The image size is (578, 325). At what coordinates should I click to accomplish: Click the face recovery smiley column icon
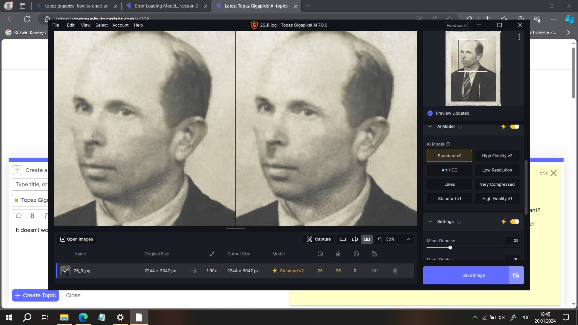click(x=356, y=254)
